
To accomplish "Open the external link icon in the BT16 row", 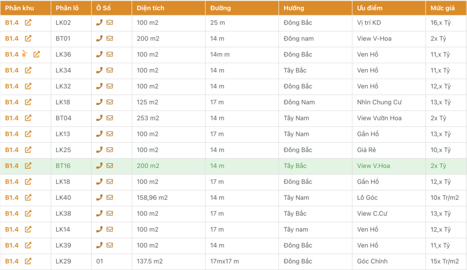I will (x=28, y=166).
